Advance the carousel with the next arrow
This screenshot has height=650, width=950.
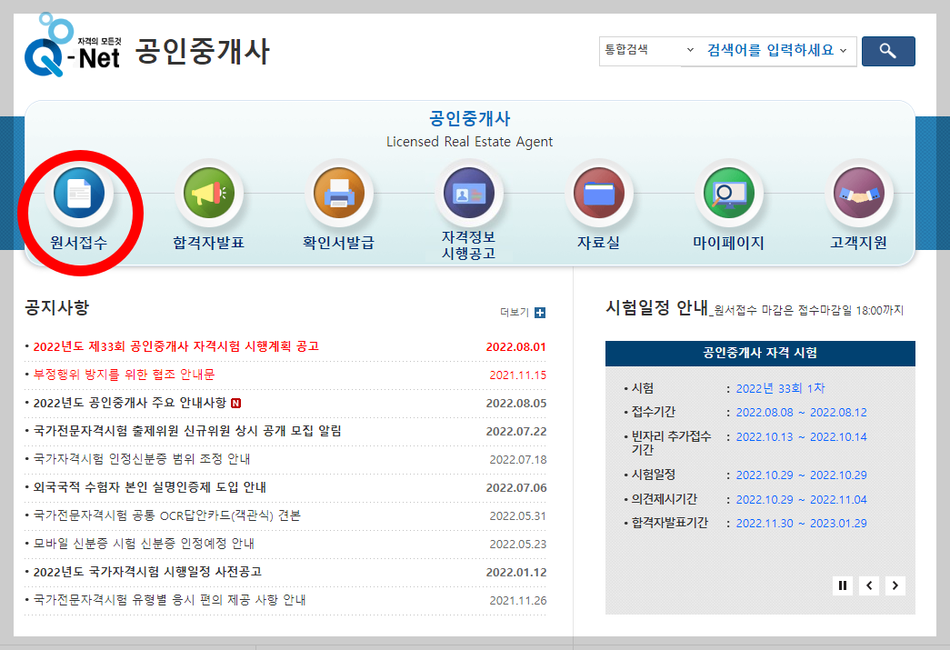coord(895,585)
